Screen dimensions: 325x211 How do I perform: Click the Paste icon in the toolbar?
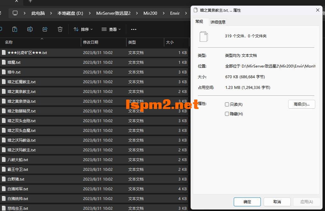(x=14, y=29)
